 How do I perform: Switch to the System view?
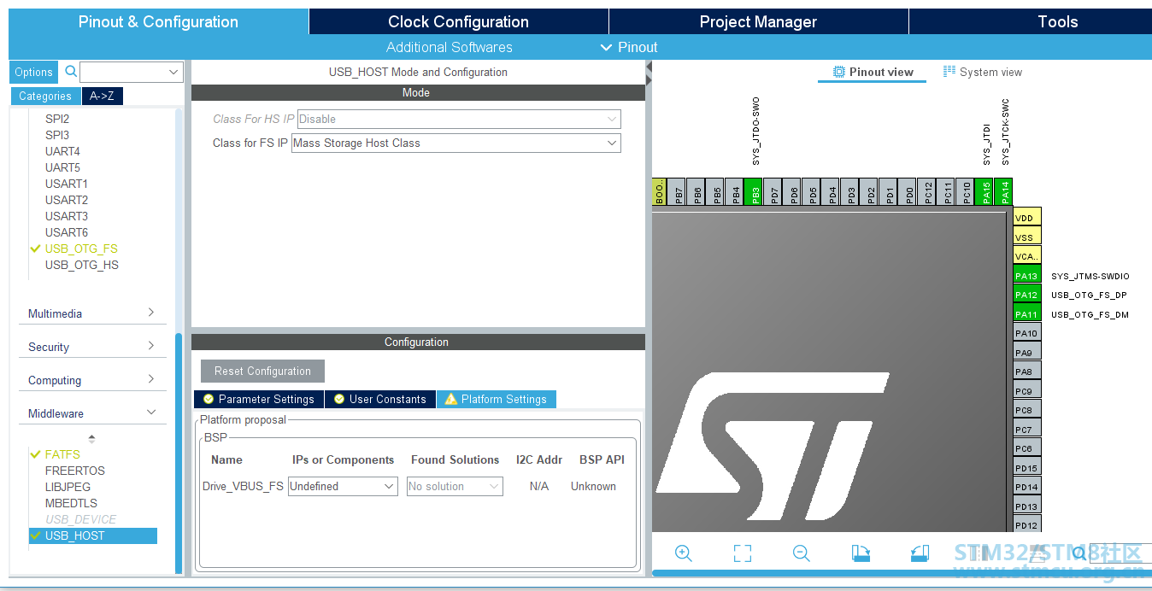point(983,72)
